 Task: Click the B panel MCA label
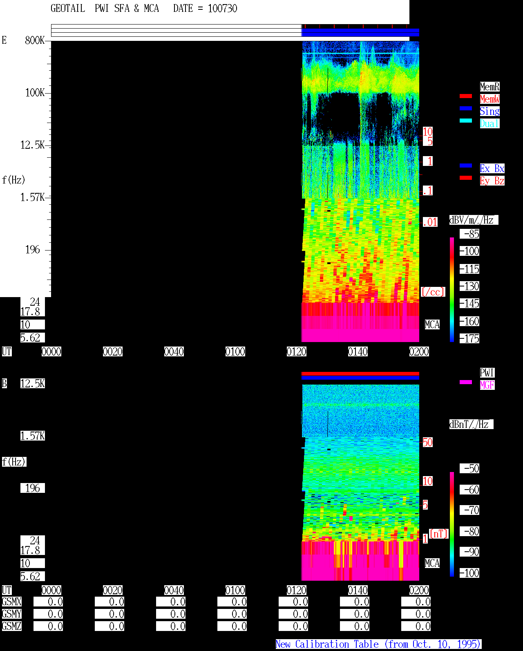click(x=432, y=563)
